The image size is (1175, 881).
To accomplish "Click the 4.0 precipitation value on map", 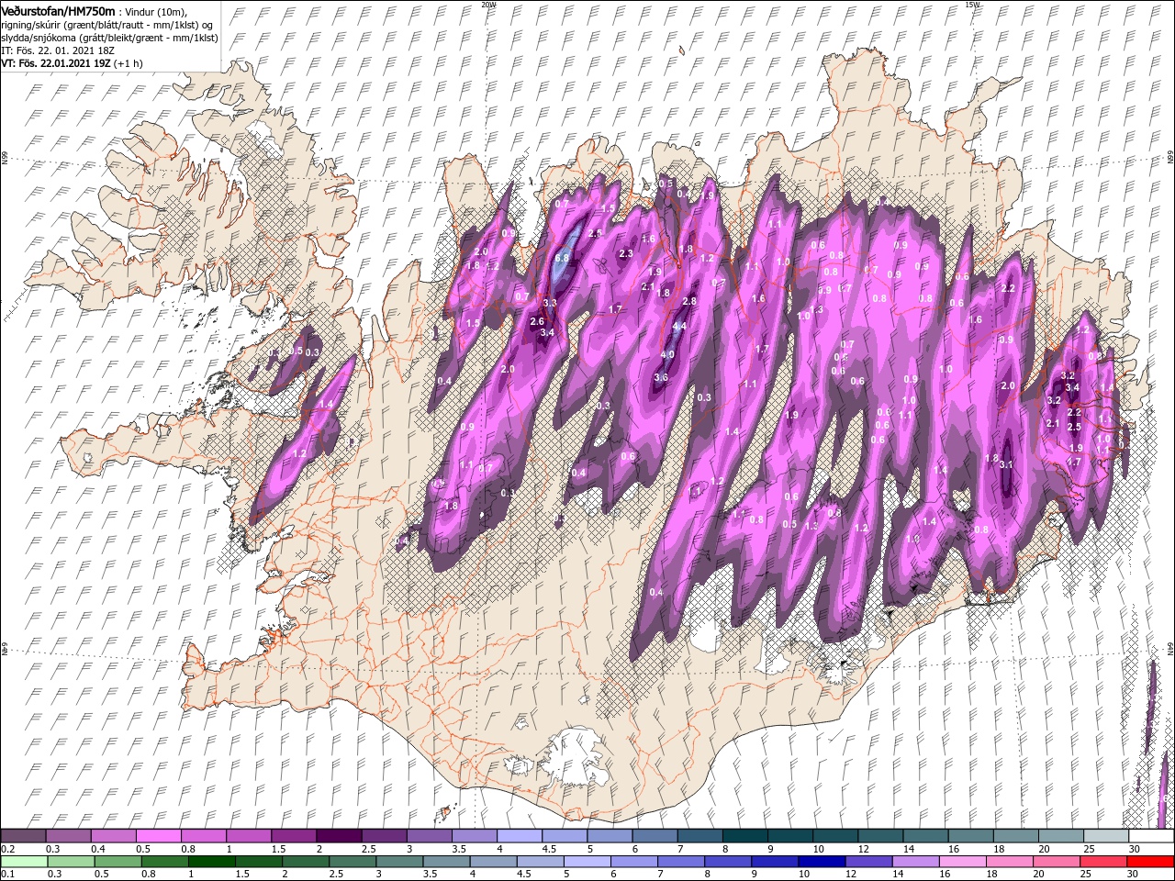I will point(668,355).
